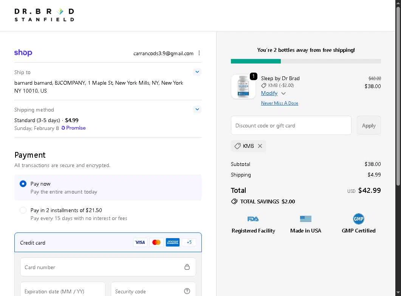The height and width of the screenshot is (296, 401).
Task: Open the Modify link for Sleep
Action: 269,93
